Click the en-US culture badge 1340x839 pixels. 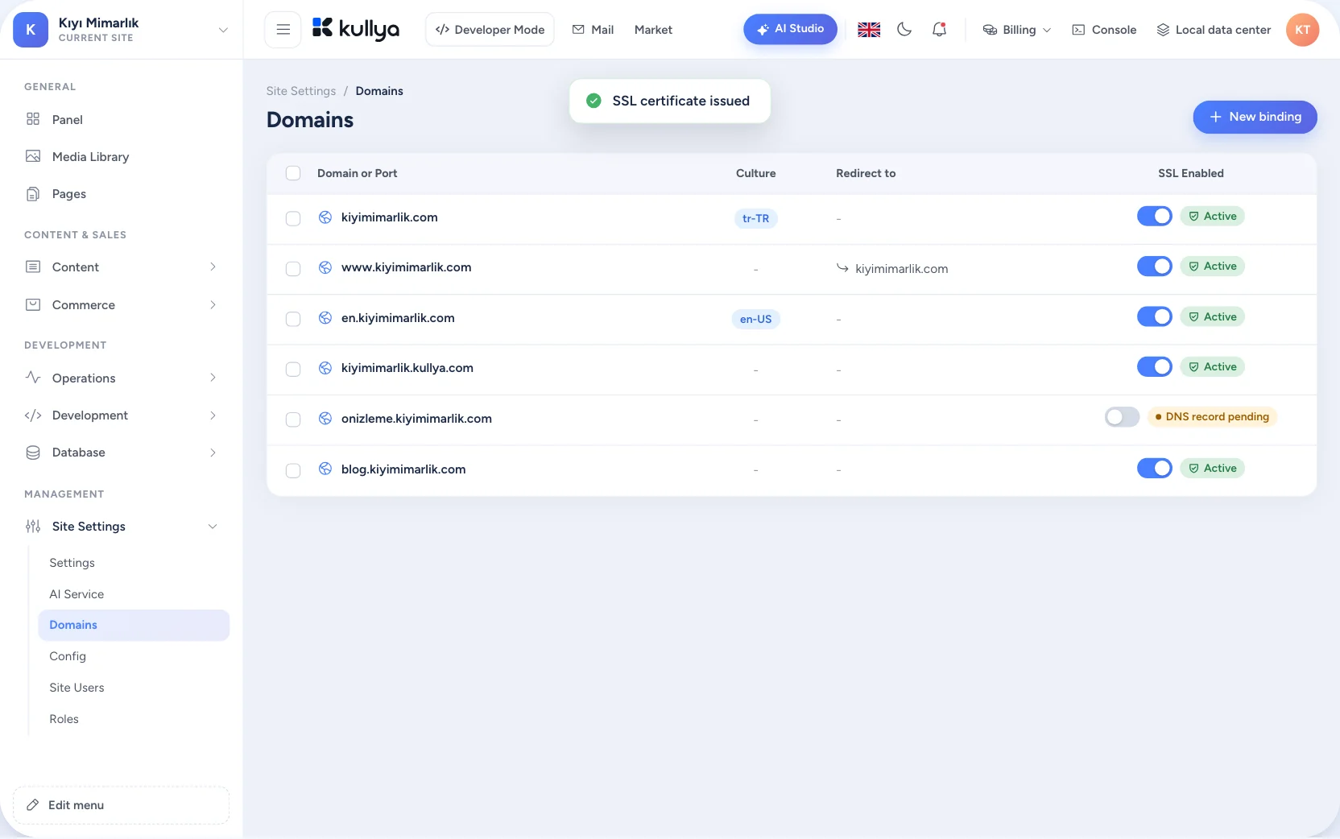point(755,319)
